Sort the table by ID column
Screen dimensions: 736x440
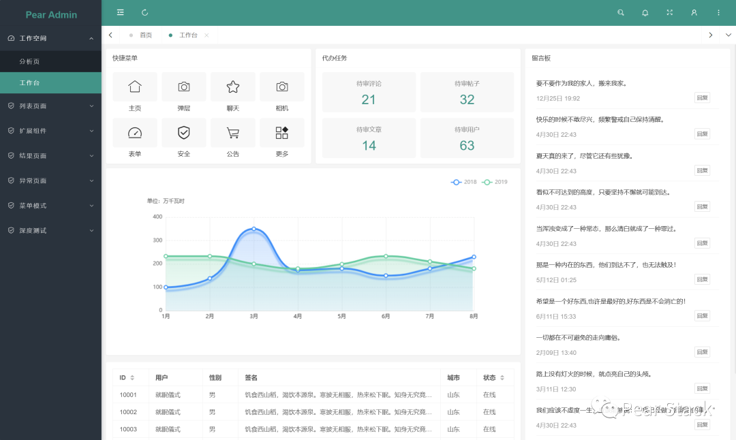tap(132, 378)
